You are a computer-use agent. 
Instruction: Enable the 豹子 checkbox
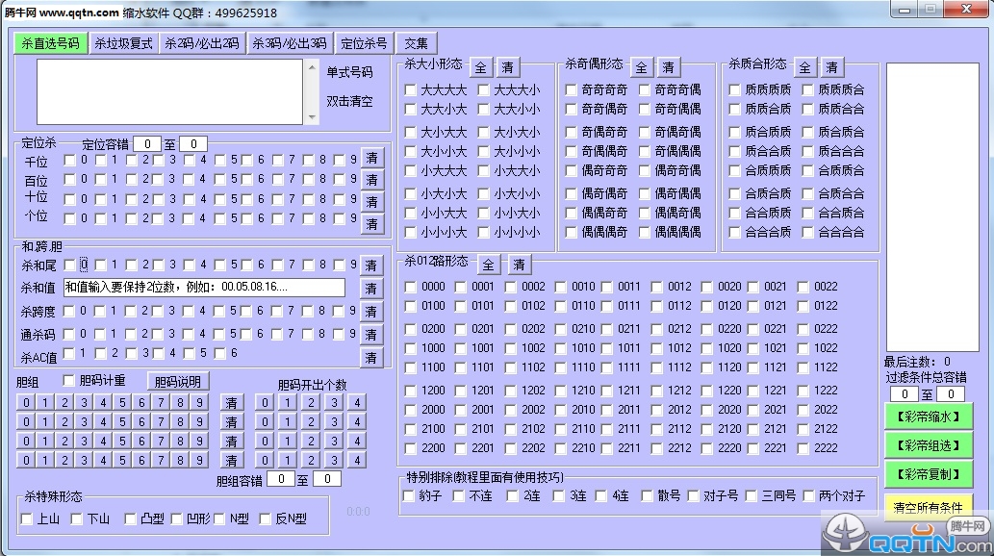(410, 495)
